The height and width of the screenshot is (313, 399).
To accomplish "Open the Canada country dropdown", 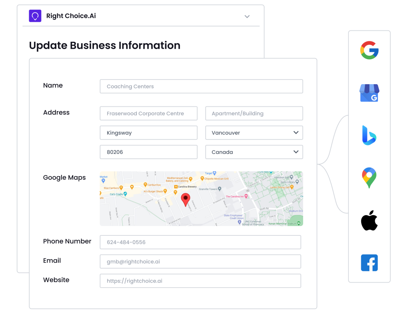I will (x=254, y=152).
